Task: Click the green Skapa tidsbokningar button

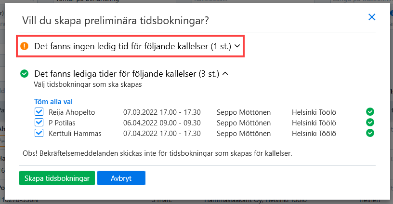Action: click(57, 178)
